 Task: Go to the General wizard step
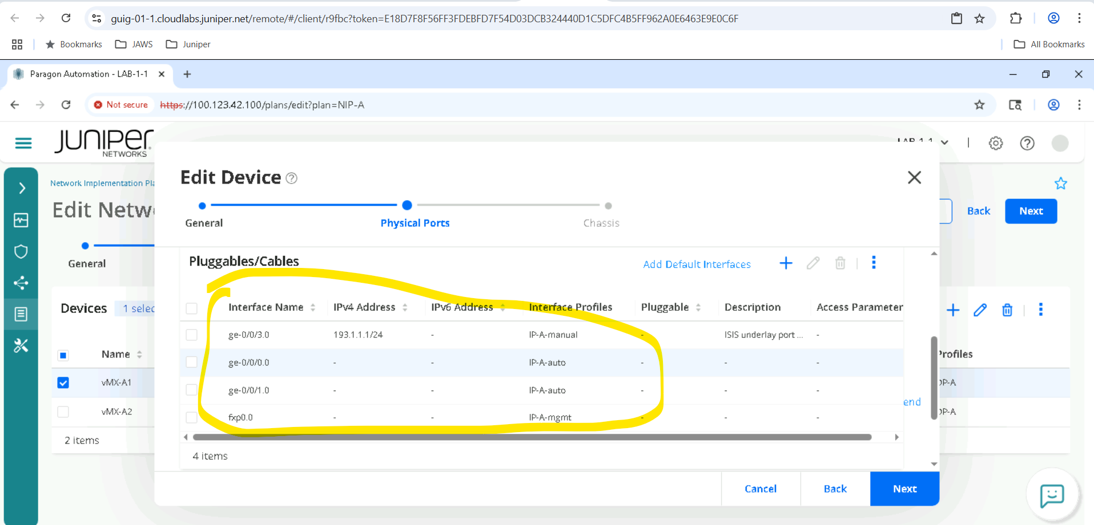click(x=203, y=206)
